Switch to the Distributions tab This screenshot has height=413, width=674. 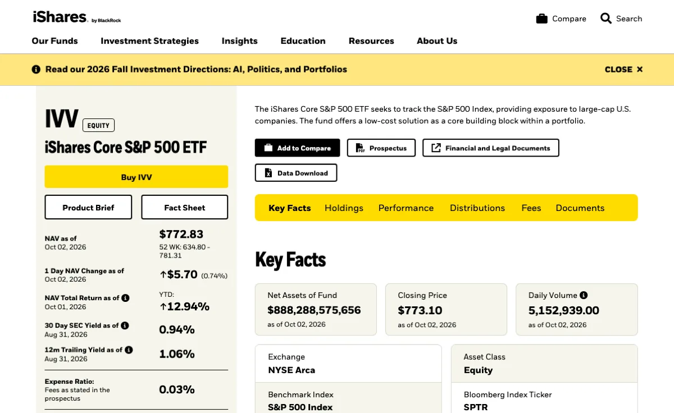click(477, 208)
